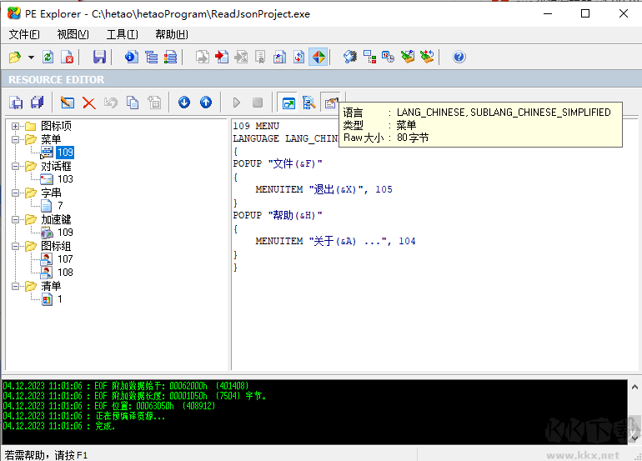
Task: Collapse the 对话框 tree folder
Action: click(16, 166)
